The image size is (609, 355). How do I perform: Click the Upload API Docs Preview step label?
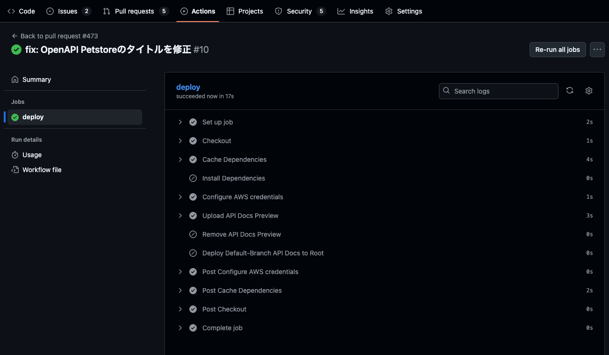click(240, 216)
